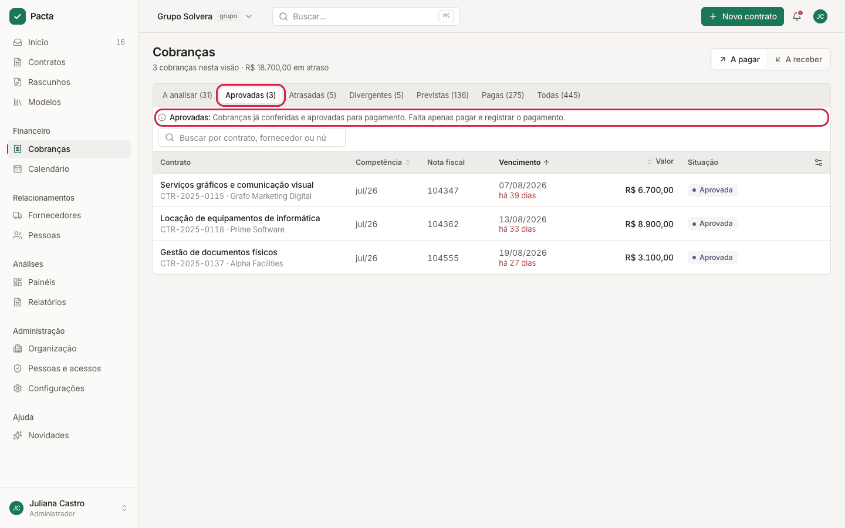Open notifications bell icon
Viewport: 845px width, 528px height.
pyautogui.click(x=797, y=16)
